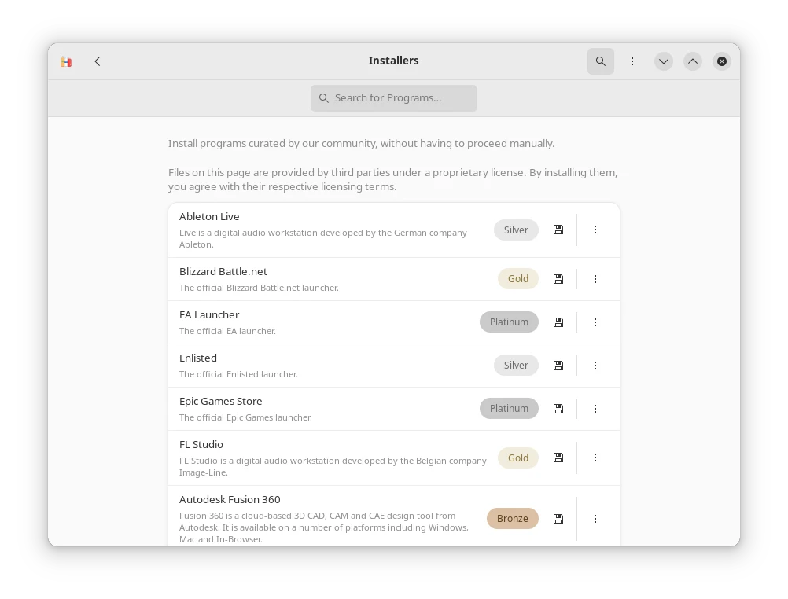The image size is (788, 599).
Task: Go back using the header arrow
Action: (x=98, y=61)
